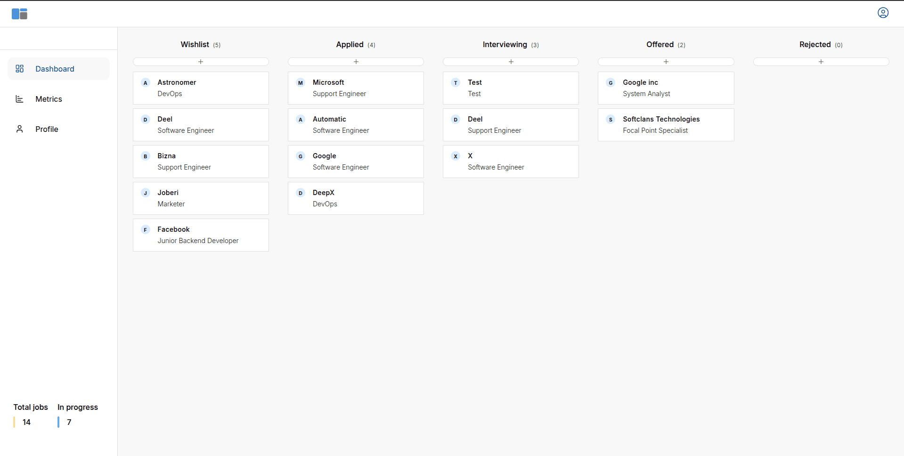The height and width of the screenshot is (456, 904).
Task: Click the app logo in the top-left corner
Action: pyautogui.click(x=19, y=13)
